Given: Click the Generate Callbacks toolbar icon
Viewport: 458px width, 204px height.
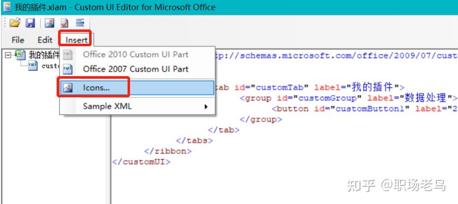Looking at the screenshot, I should [x=79, y=23].
